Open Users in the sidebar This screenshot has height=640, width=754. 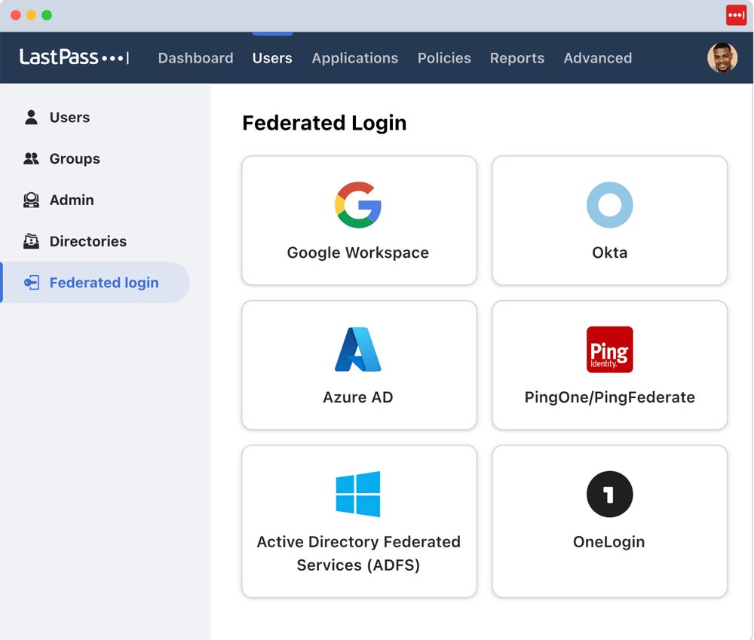tap(69, 118)
